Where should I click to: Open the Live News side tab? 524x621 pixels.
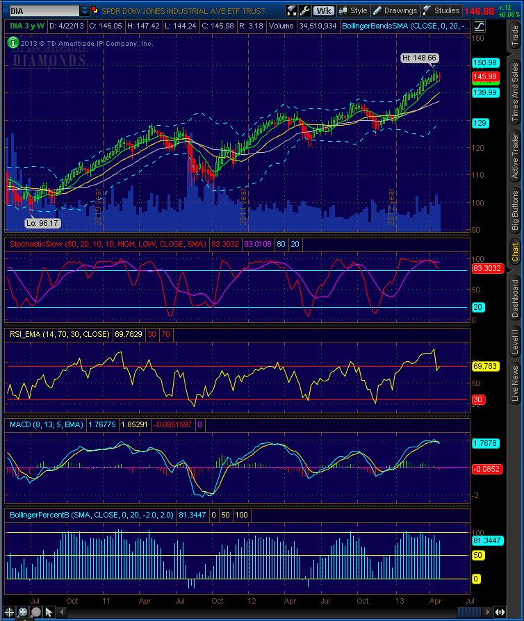pos(515,383)
